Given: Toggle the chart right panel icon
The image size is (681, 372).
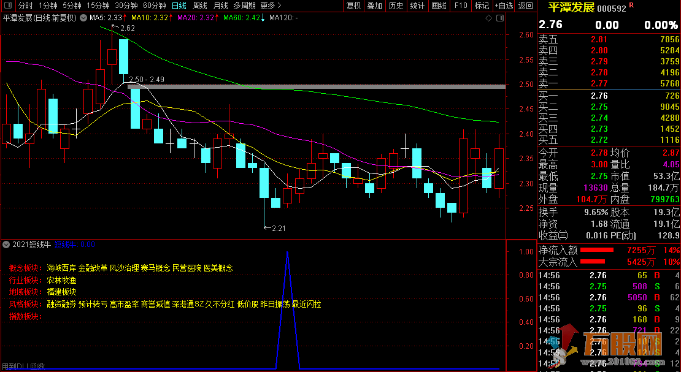Looking at the screenshot, I should click(500, 18).
